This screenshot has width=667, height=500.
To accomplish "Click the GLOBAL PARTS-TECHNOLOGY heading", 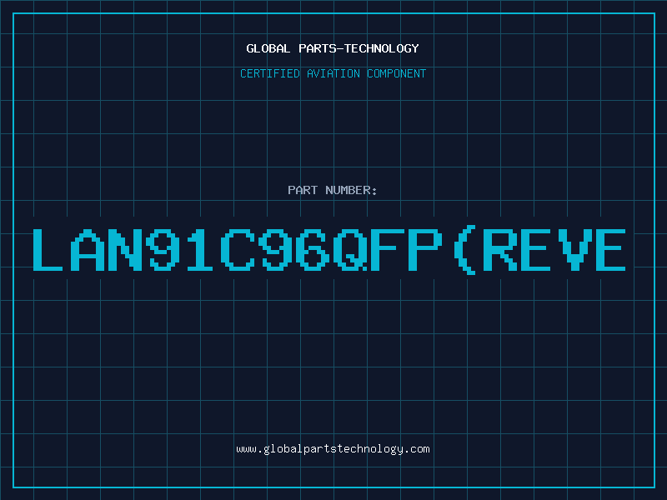I will 333,48.
